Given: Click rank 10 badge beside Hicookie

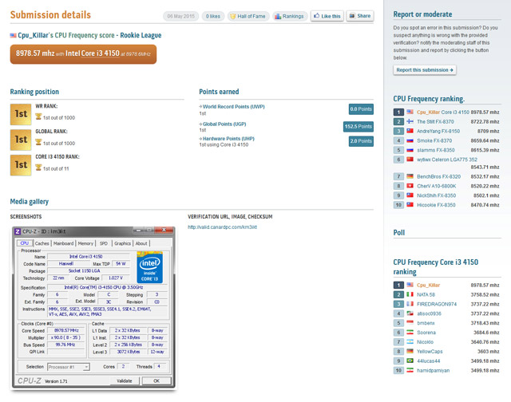Looking at the screenshot, I should [x=398, y=205].
